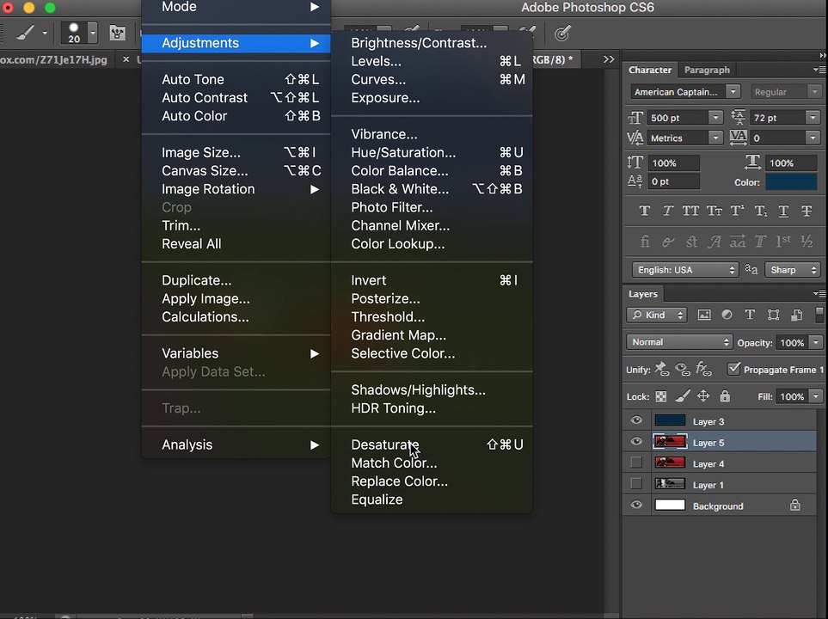
Task: Filter layers by smart objects icon
Action: (x=797, y=316)
